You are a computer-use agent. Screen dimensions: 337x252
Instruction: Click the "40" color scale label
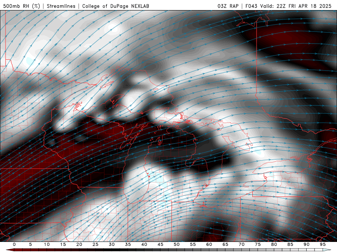(144, 244)
